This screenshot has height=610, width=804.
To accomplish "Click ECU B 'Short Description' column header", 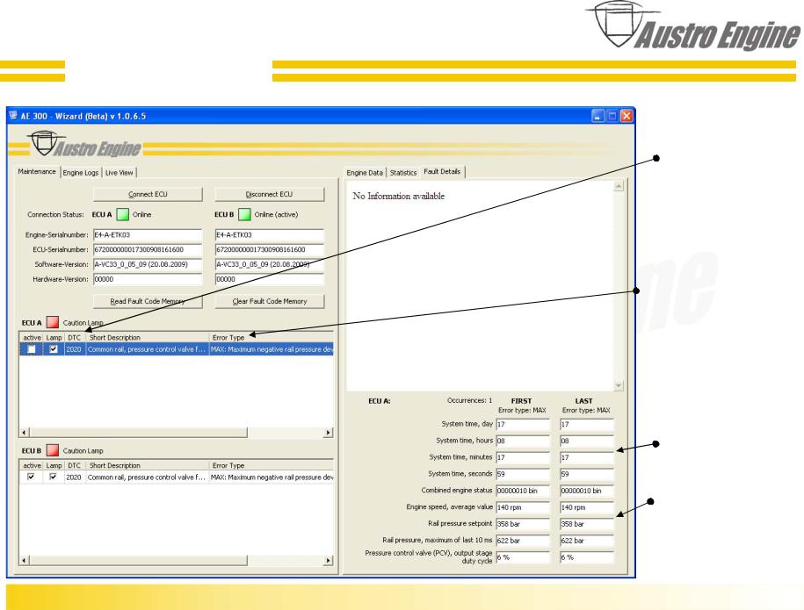I will (x=148, y=465).
